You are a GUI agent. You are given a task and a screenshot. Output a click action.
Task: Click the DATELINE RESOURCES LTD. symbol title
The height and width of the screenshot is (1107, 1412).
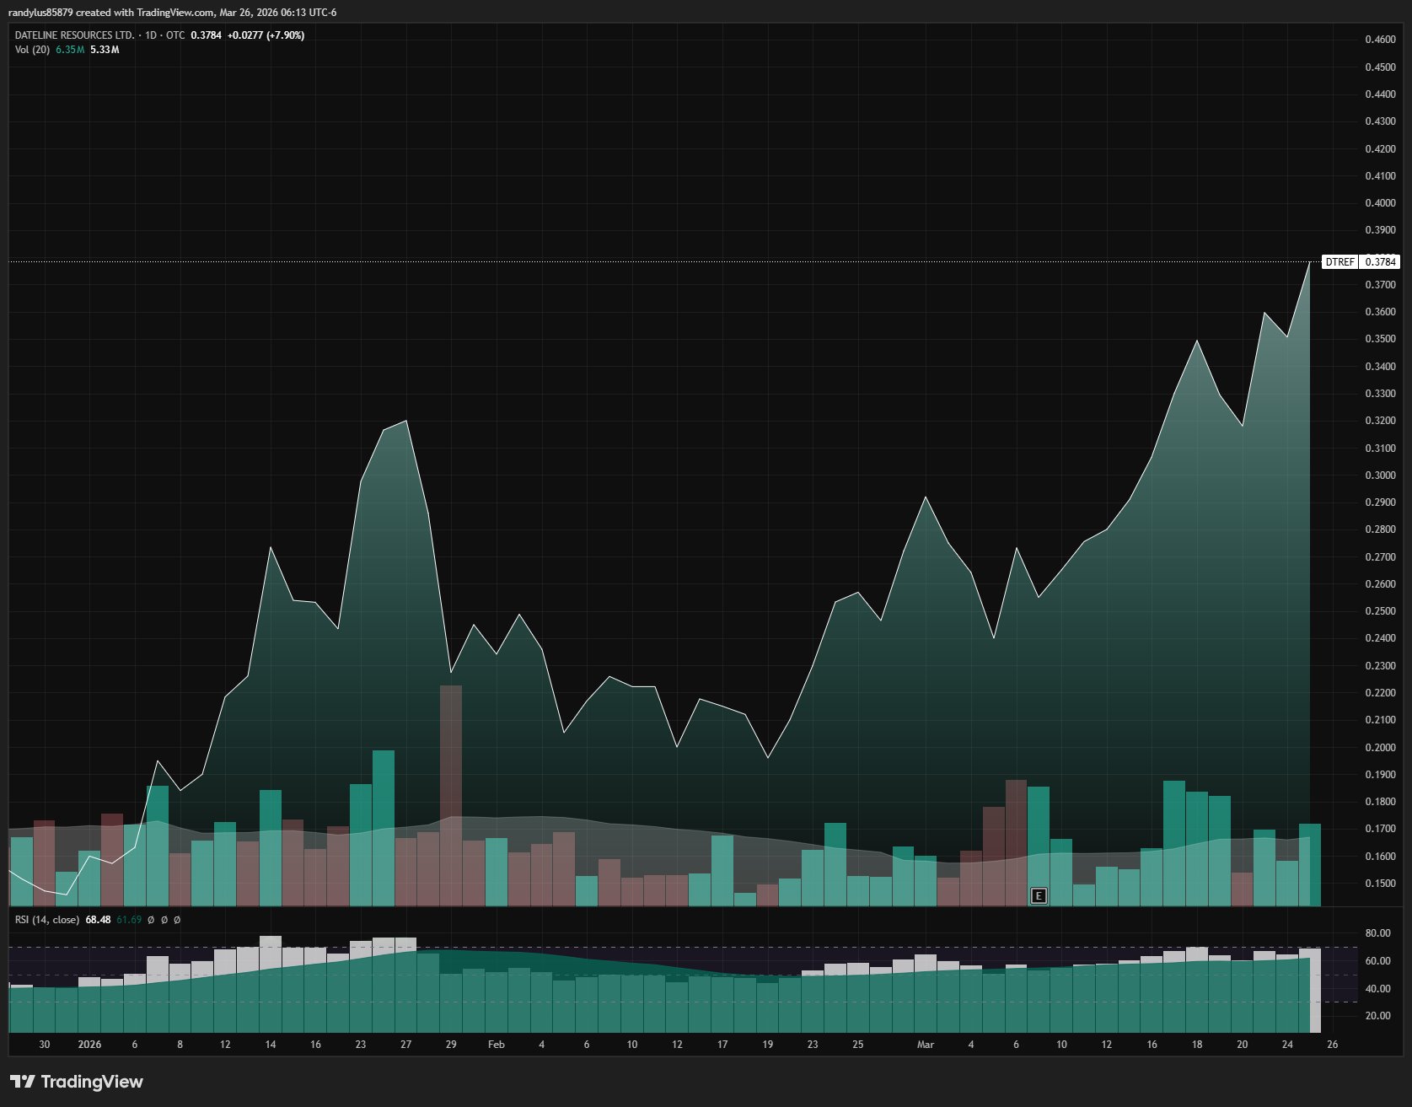click(x=74, y=35)
